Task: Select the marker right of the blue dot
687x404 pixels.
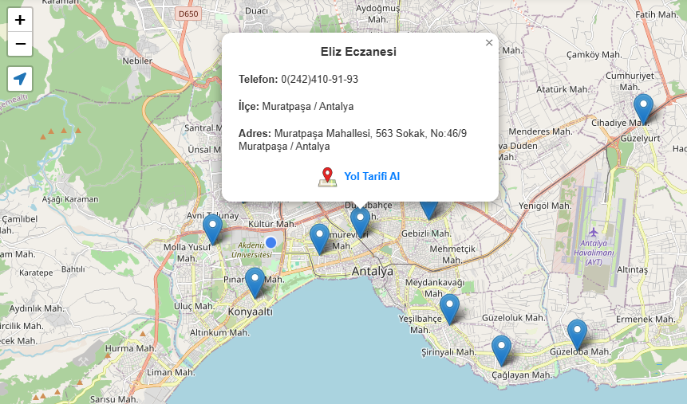Action: click(319, 238)
